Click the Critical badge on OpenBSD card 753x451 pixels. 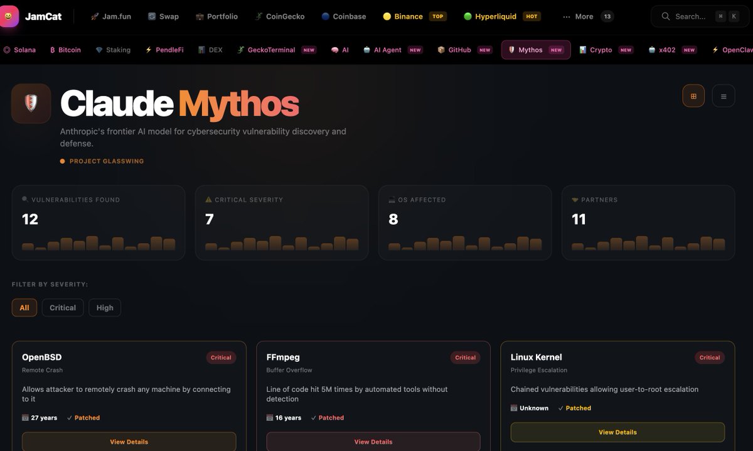(221, 357)
